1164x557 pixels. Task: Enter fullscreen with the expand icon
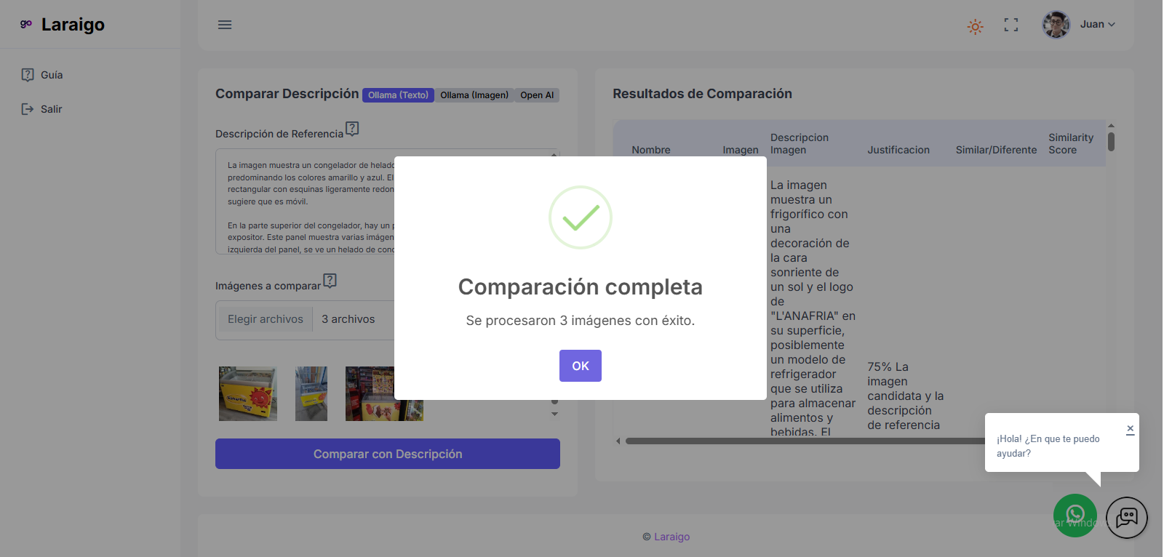point(1010,25)
